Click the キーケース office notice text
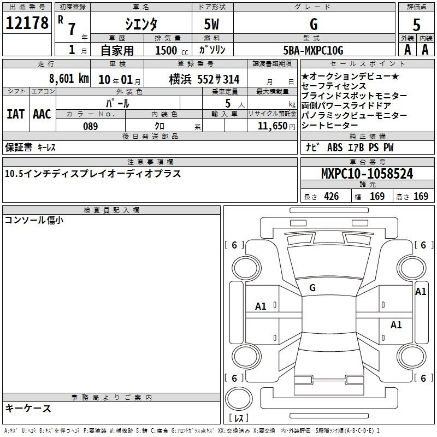437x437 pixels. click(x=28, y=408)
